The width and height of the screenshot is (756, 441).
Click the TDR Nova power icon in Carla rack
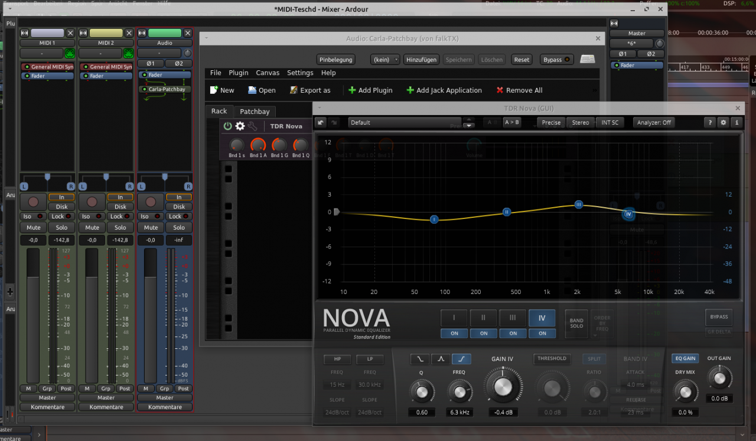tap(228, 126)
